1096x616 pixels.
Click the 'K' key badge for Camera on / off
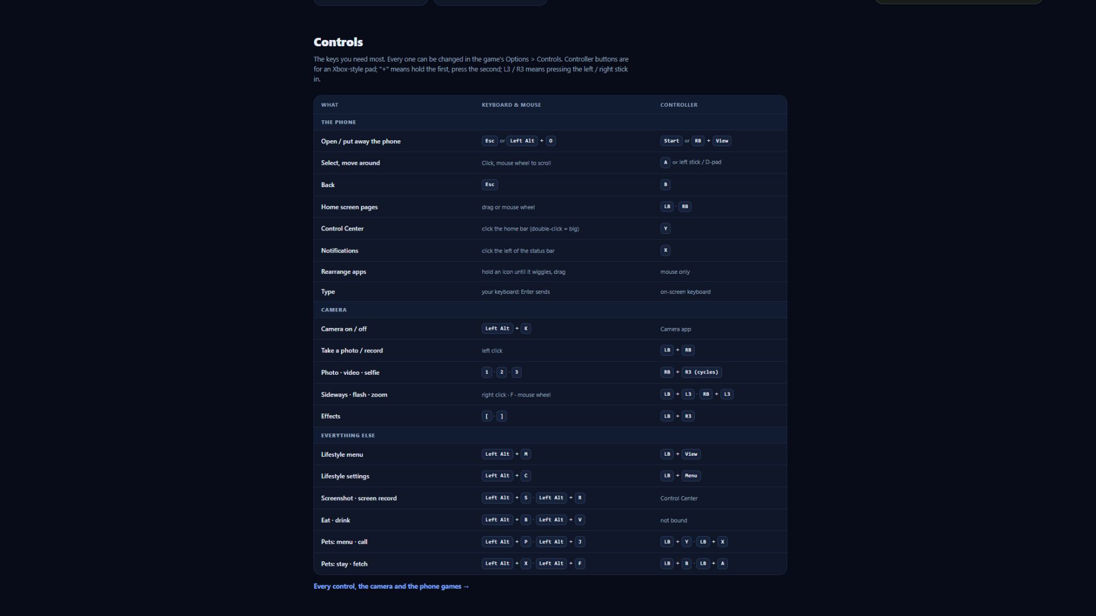pos(526,329)
